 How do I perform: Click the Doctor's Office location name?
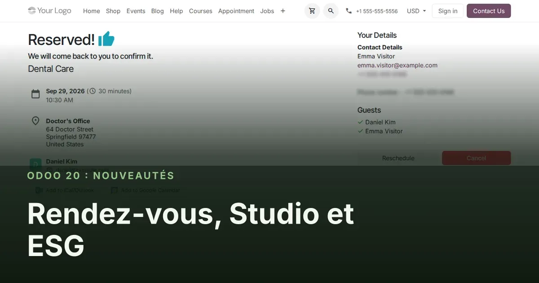coord(68,121)
